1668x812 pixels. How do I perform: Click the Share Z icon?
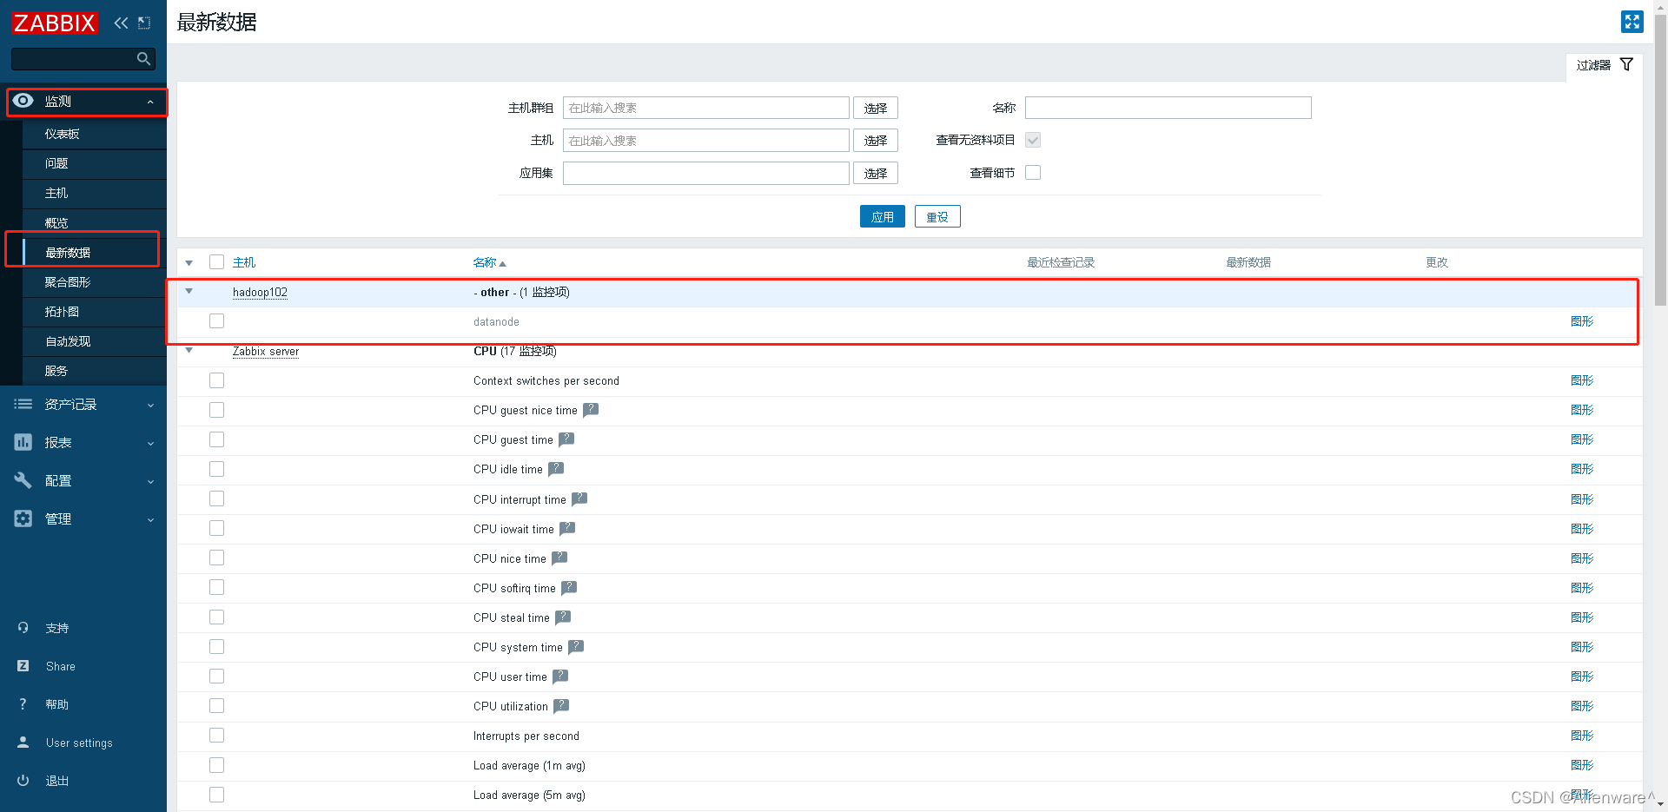coord(23,666)
